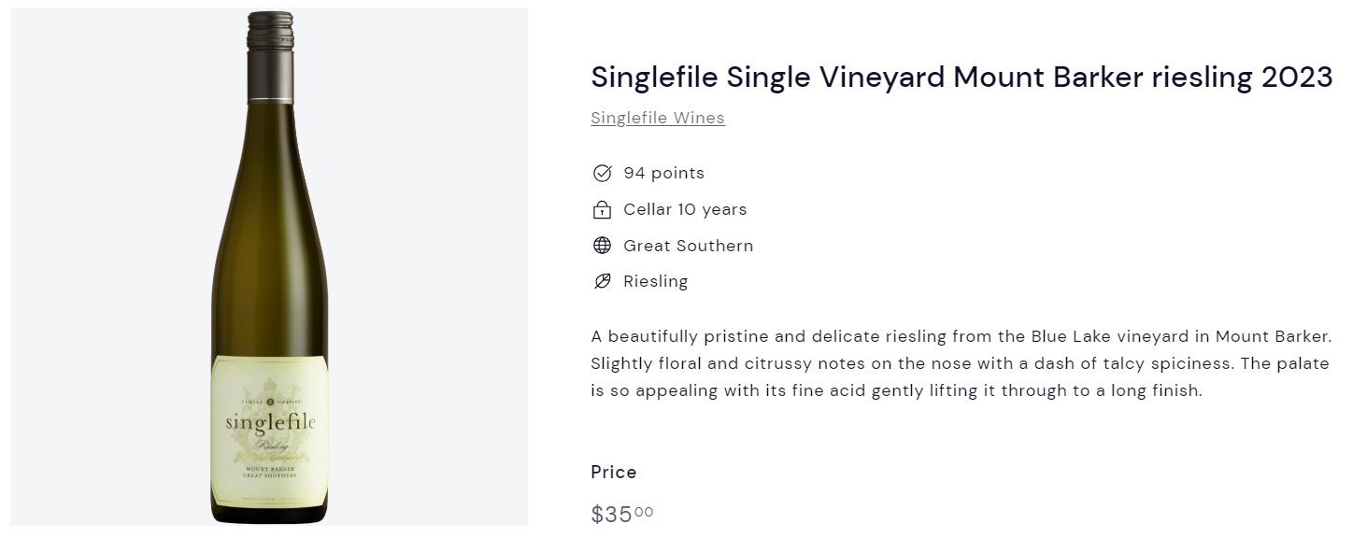Click the points rating checkmark icon
Screen dimensions: 1353x538
(x=603, y=174)
